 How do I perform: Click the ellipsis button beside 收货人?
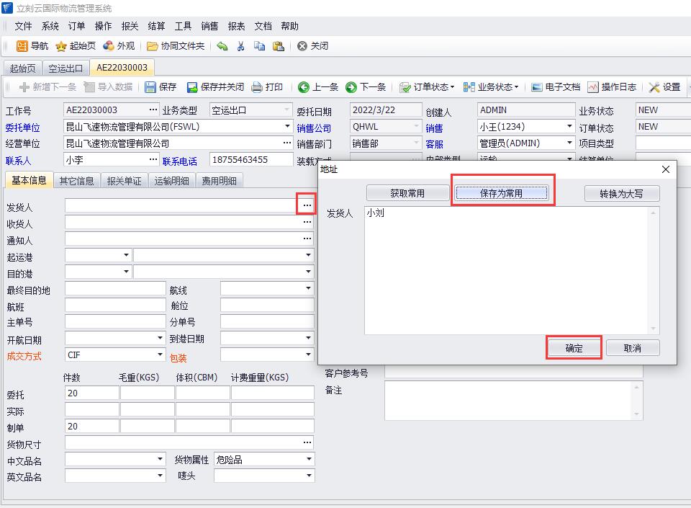point(307,223)
